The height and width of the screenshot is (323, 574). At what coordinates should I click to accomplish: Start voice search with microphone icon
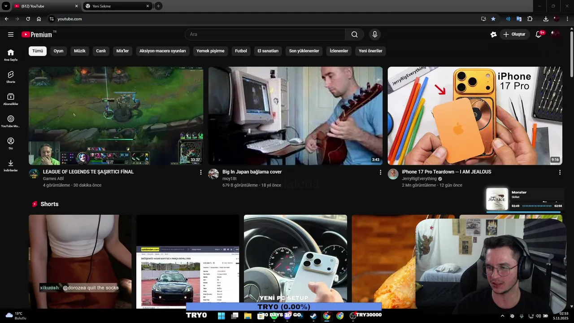point(375,35)
